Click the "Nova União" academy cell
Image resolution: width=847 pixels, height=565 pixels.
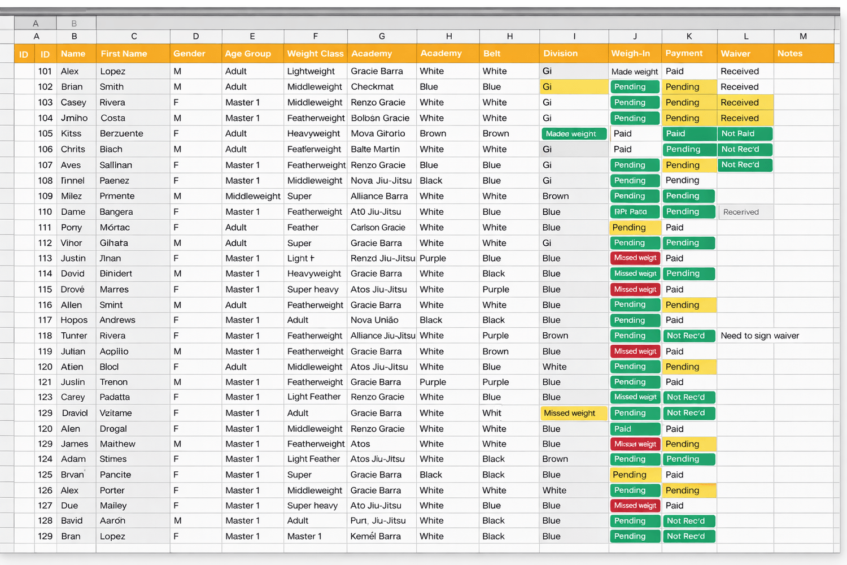click(374, 320)
